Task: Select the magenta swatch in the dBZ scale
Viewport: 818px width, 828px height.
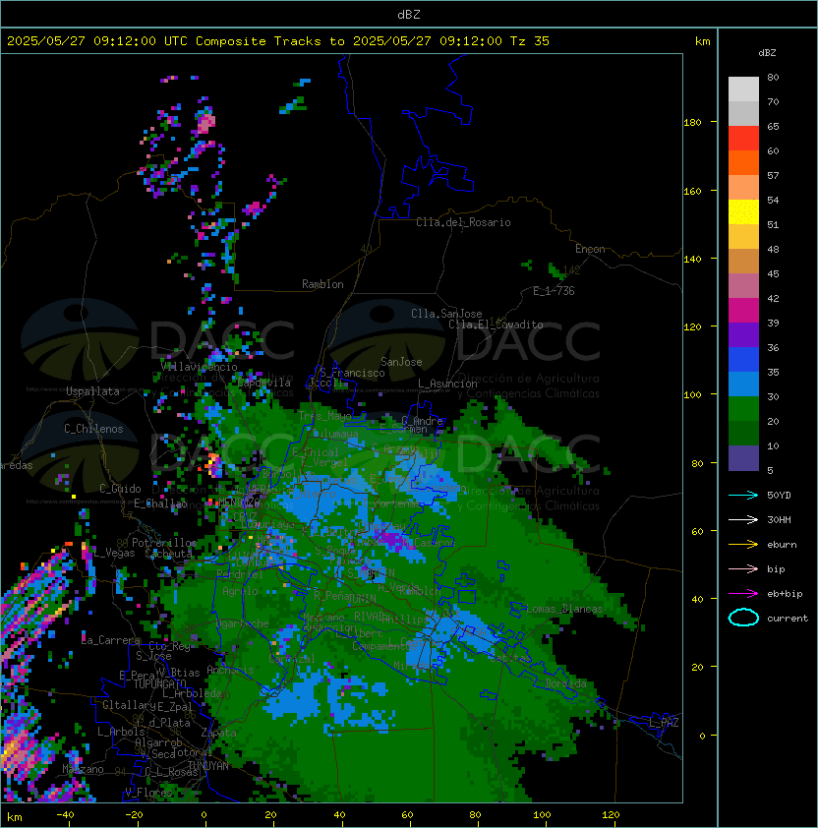Action: 743,311
